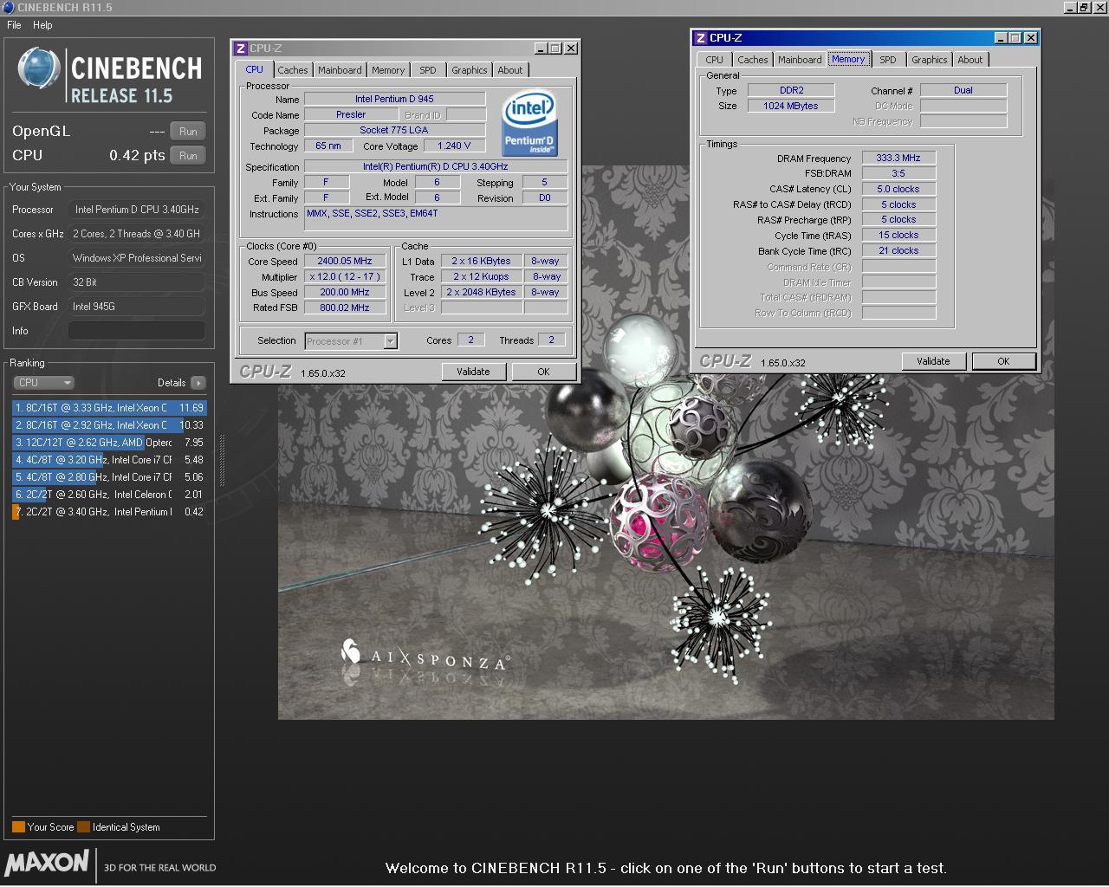
Task: Click Validate in the CPU window
Action: pyautogui.click(x=473, y=372)
